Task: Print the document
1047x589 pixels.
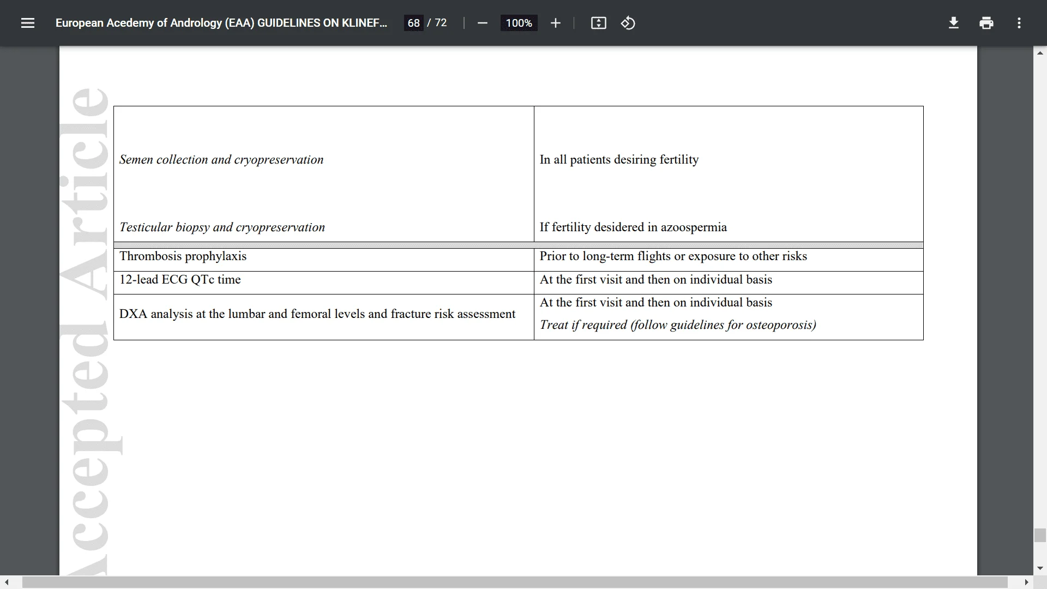Action: point(986,23)
